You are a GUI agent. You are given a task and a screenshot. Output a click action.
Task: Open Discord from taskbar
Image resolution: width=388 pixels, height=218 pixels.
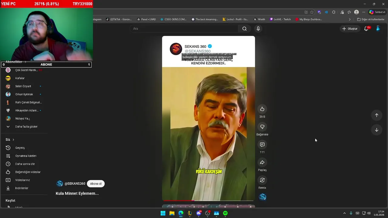pyautogui.click(x=199, y=213)
